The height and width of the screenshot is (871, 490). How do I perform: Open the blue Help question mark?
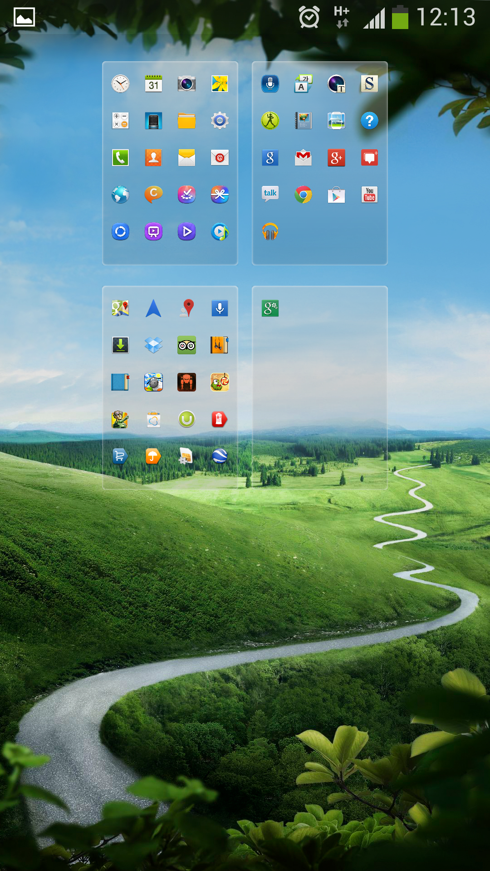point(369,121)
